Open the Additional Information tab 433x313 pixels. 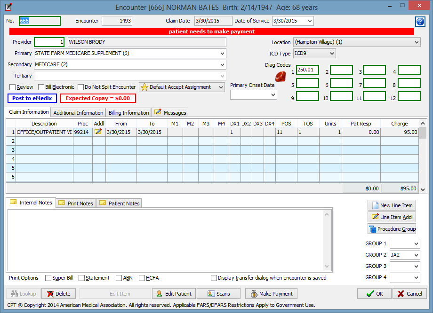[78, 113]
